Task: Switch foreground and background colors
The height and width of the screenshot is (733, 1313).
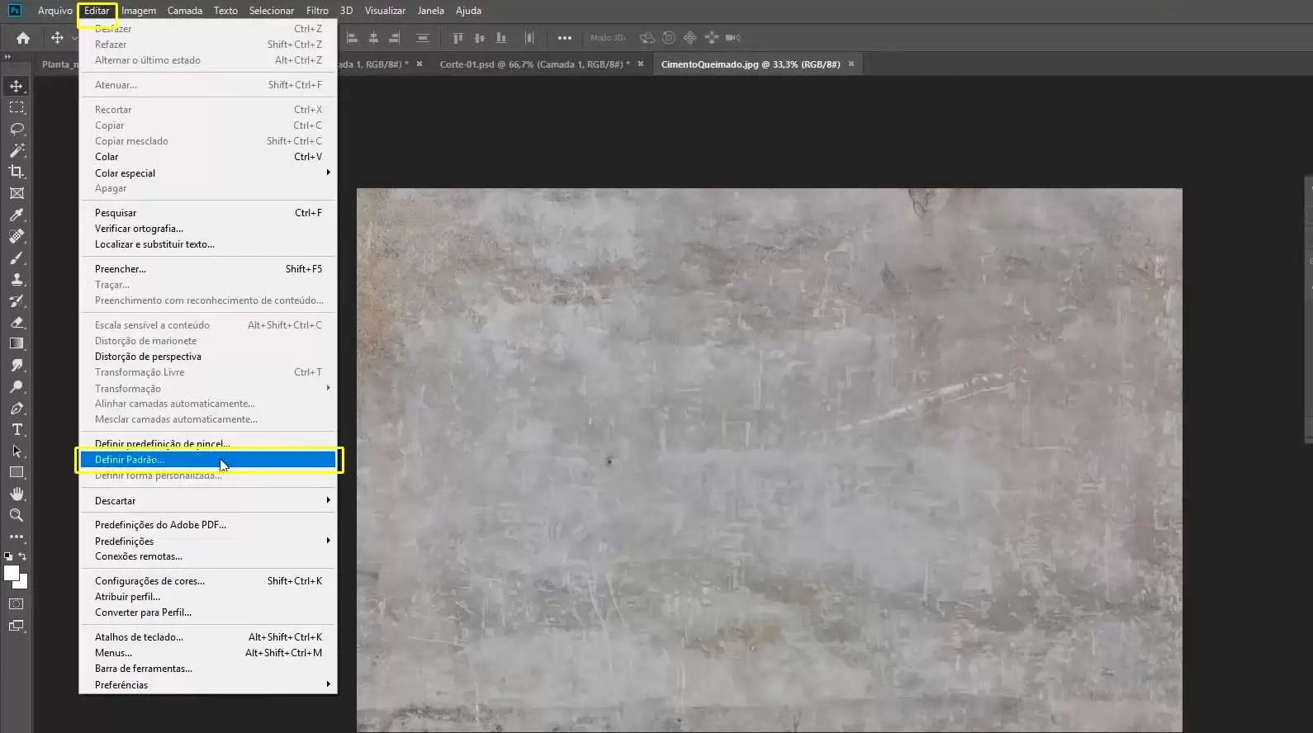Action: 23,556
